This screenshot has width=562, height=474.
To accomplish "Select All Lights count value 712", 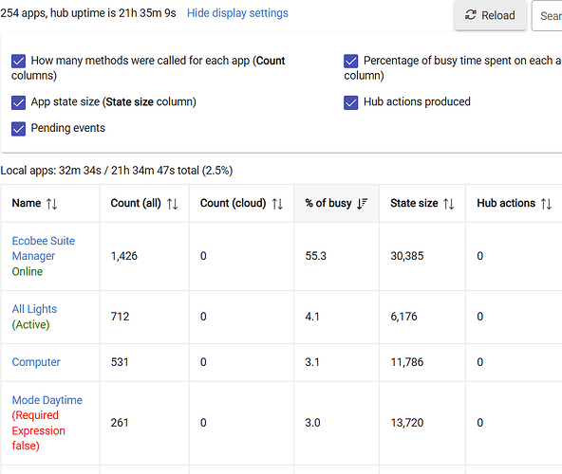I will point(120,317).
